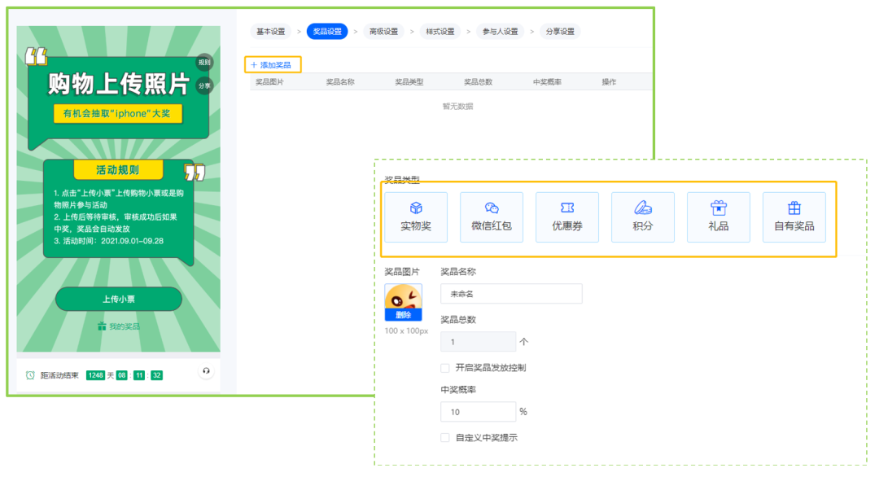Enable 自定义中奖提示 checkbox
This screenshot has height=477, width=879.
tap(445, 438)
